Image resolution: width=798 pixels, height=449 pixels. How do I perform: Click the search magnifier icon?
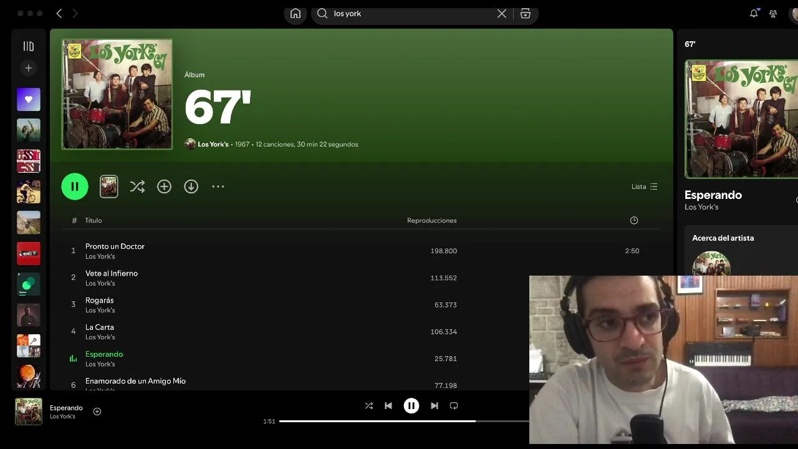(x=322, y=13)
